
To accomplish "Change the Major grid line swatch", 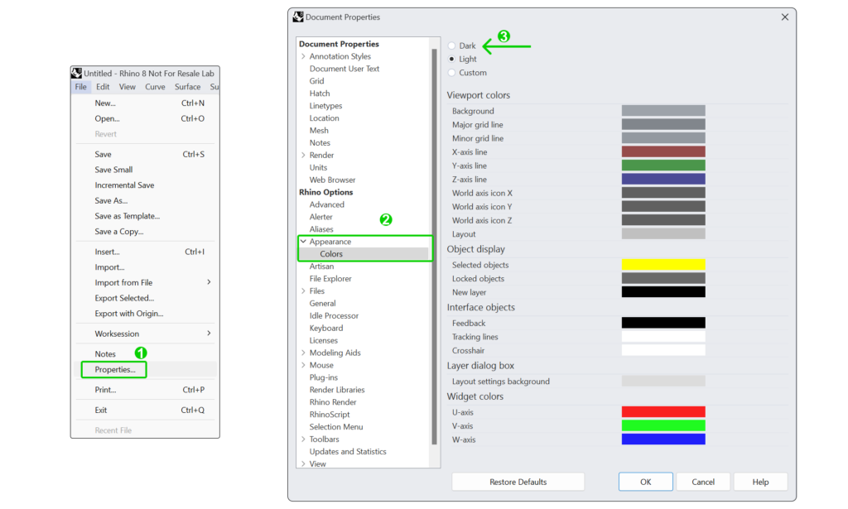I will [x=663, y=124].
